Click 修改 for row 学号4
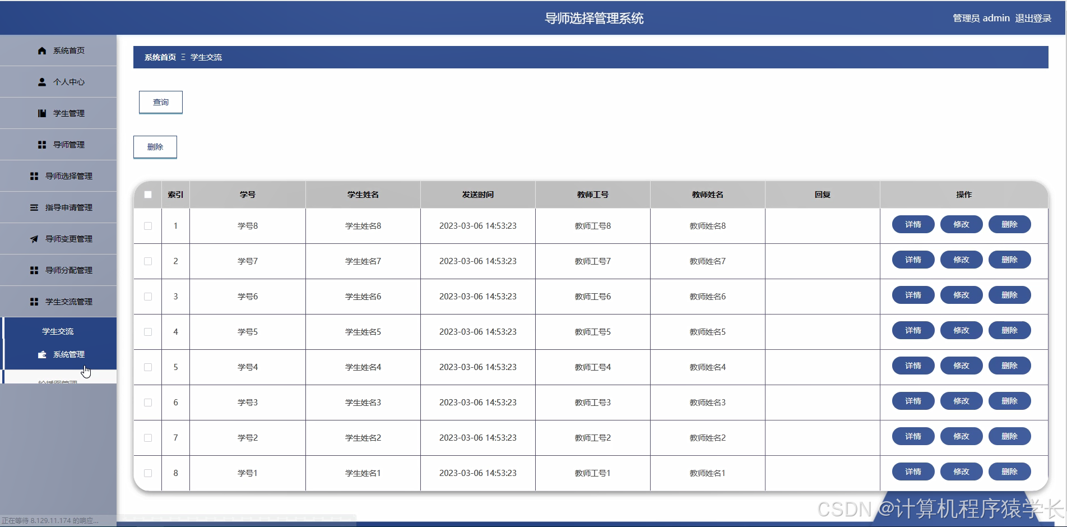This screenshot has height=527, width=1067. [x=961, y=366]
